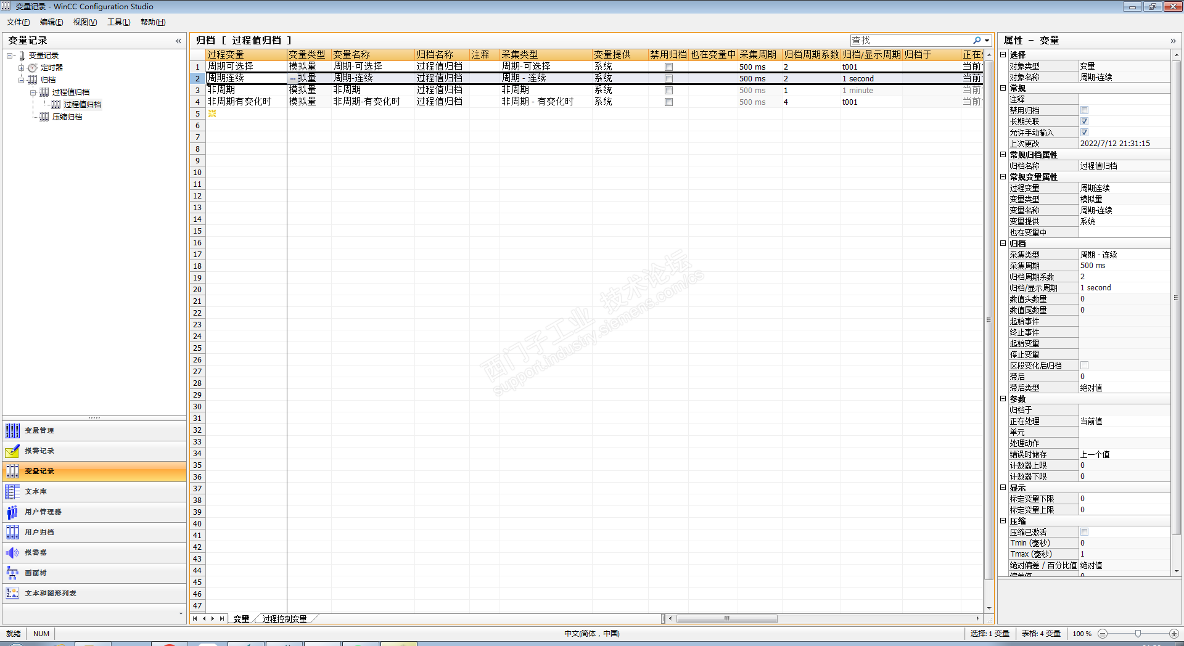Select the 压缩归档 tree item
The width and height of the screenshot is (1184, 646).
coord(67,117)
